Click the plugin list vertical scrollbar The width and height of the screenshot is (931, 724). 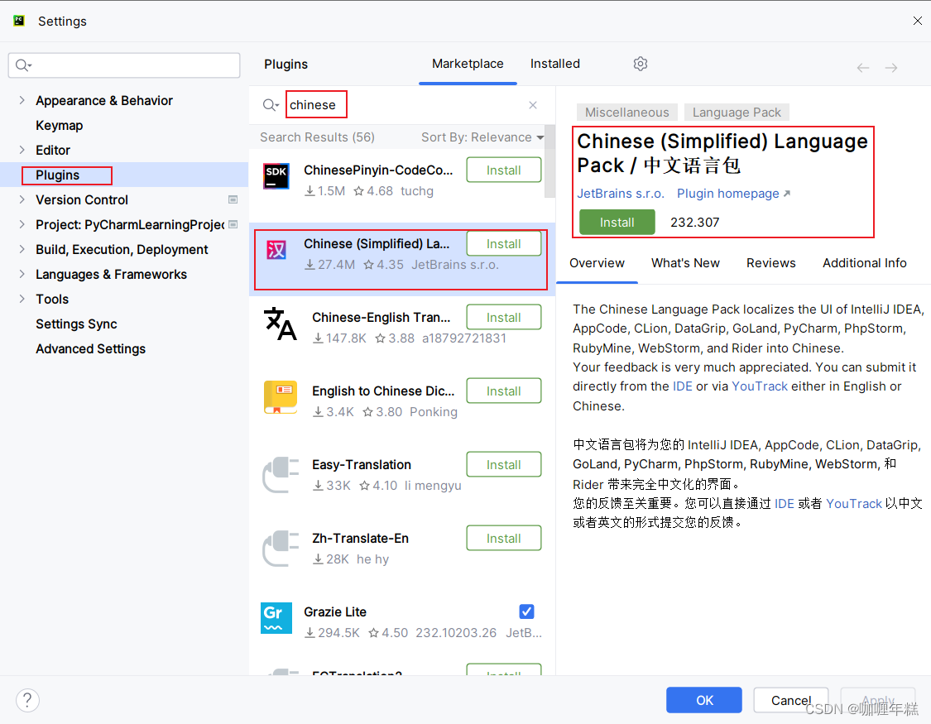(549, 161)
